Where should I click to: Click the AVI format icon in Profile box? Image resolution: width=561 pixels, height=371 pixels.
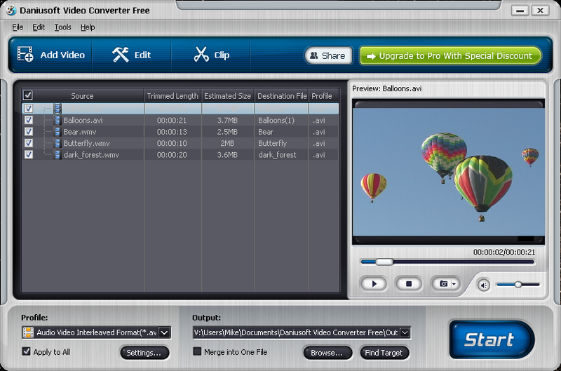[28, 332]
